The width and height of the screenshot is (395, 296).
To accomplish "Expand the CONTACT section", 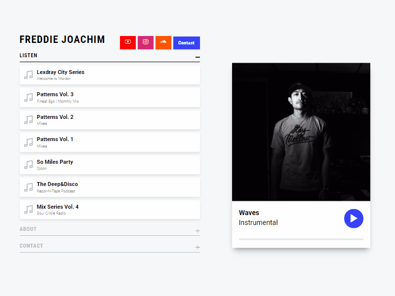I will point(197,247).
